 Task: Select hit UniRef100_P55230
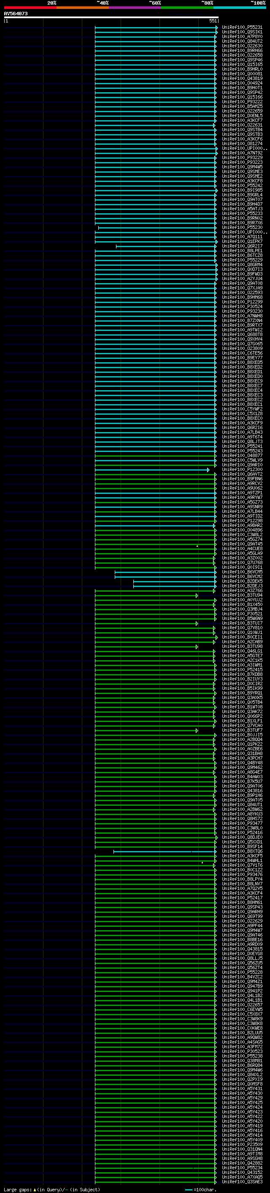(x=242, y=227)
